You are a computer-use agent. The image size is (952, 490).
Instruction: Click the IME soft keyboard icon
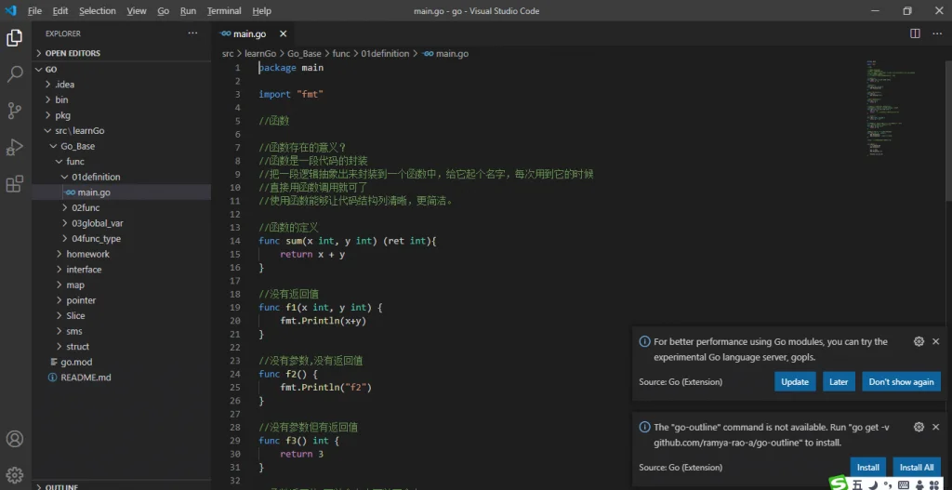pyautogui.click(x=904, y=484)
